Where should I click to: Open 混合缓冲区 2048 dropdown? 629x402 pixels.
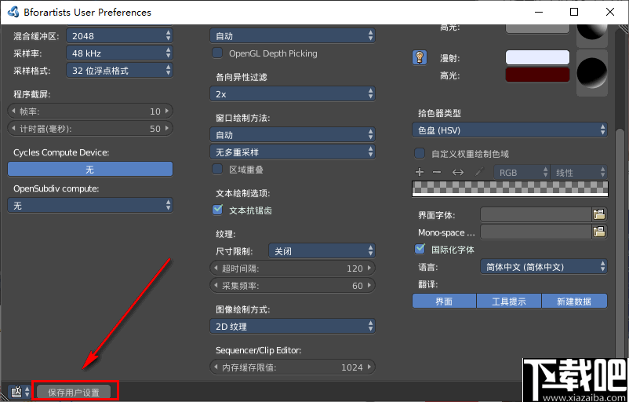pyautogui.click(x=119, y=36)
